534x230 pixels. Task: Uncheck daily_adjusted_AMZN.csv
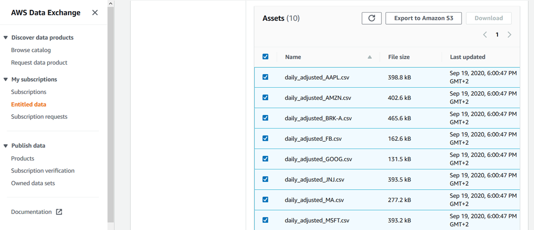[x=265, y=98]
